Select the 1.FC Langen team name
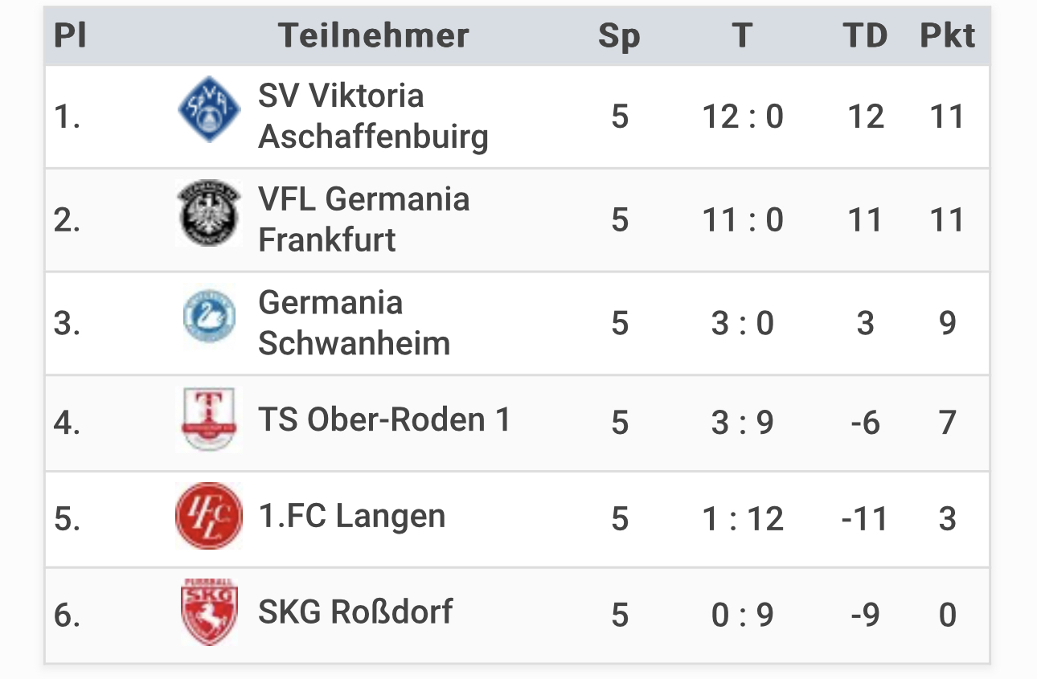The height and width of the screenshot is (679, 1037). pyautogui.click(x=351, y=517)
